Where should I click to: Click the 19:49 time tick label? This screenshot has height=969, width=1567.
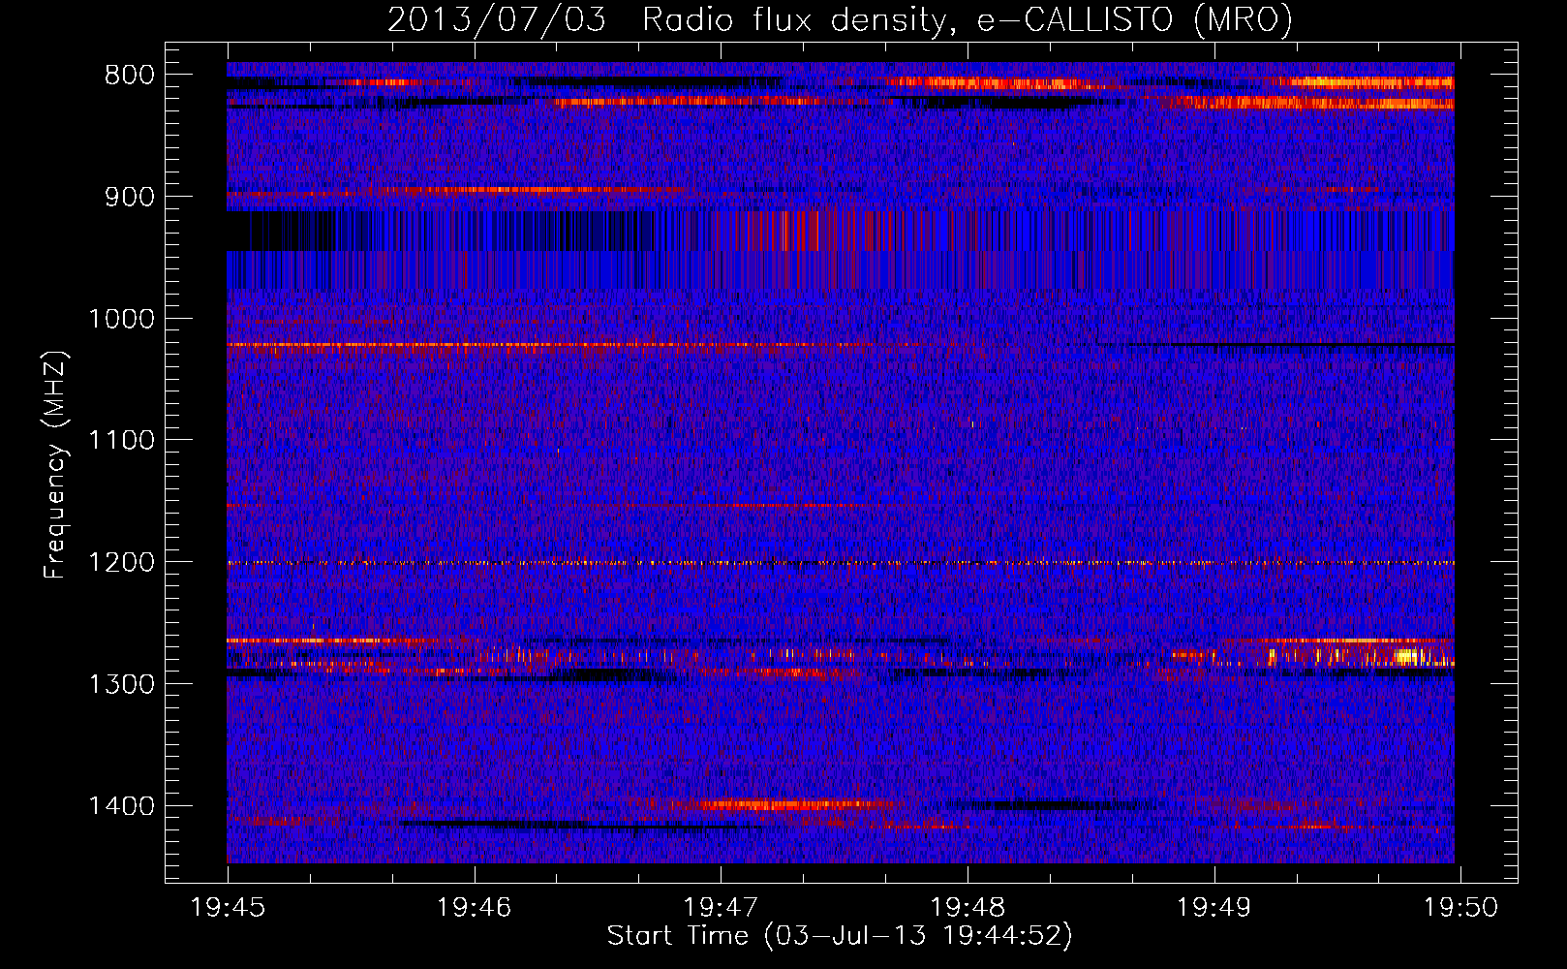[x=1214, y=908]
